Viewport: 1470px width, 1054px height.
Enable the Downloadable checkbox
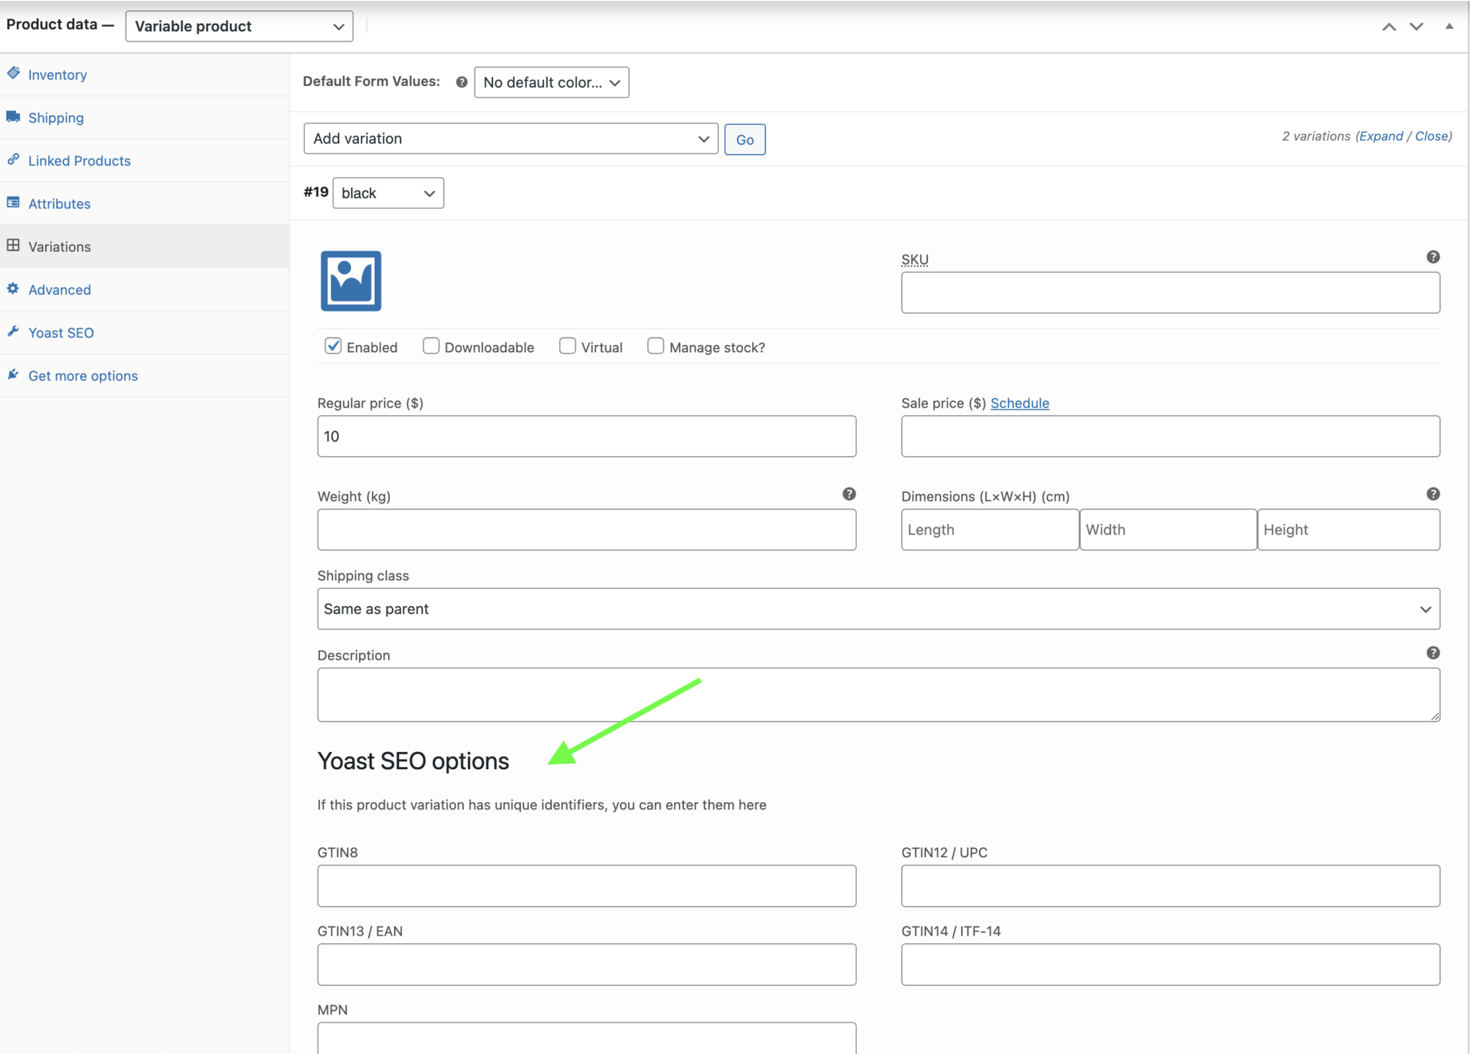[431, 346]
